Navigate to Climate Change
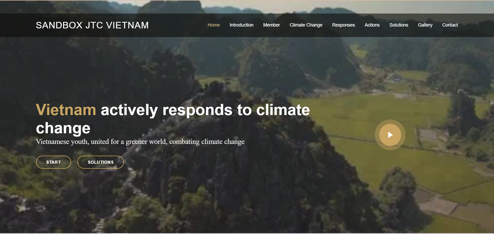The height and width of the screenshot is (234, 494). [306, 25]
